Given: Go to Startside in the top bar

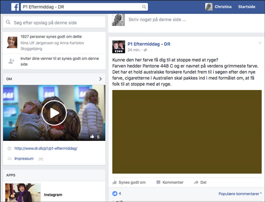Looking at the screenshot, I should point(247,7).
